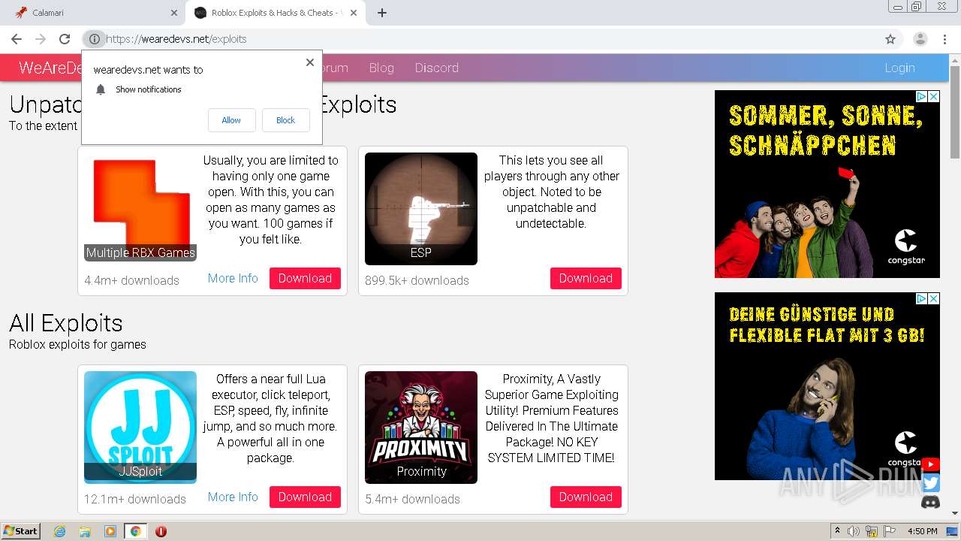Block notifications from wearedevs.net
Viewport: 961px width, 541px height.
pos(285,120)
